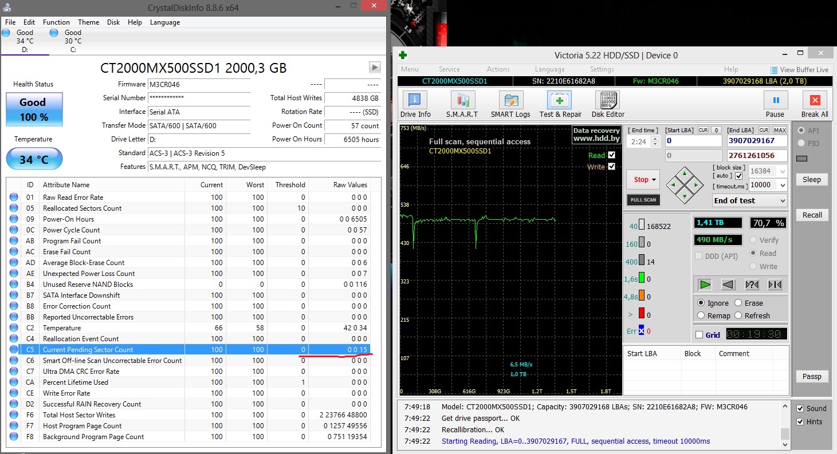Click the left arrow of the navigation diamond

(673, 185)
